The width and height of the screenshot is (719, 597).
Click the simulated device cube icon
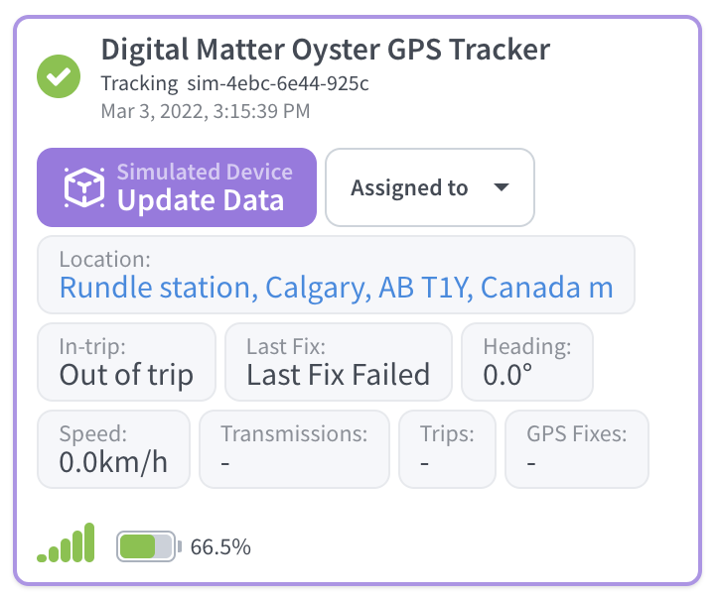(83, 187)
